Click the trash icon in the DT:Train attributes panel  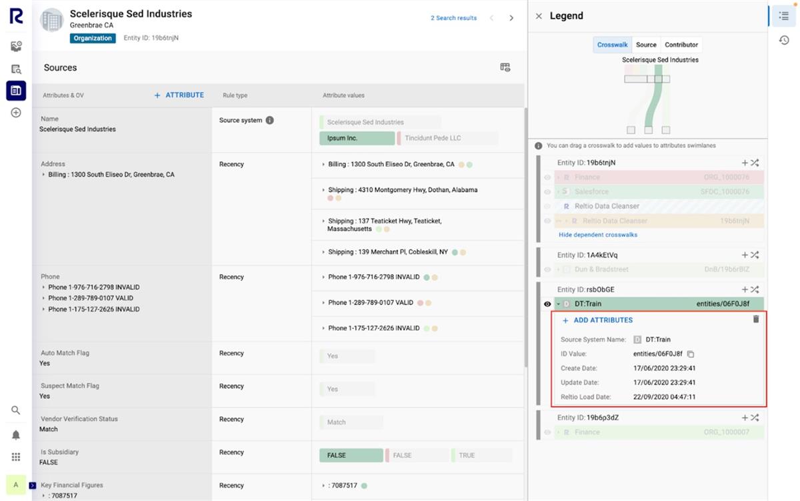pyautogui.click(x=756, y=319)
